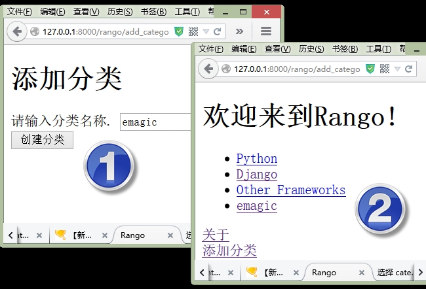Click green shield icon in welcome window
This screenshot has width=426, height=289.
pos(370,69)
